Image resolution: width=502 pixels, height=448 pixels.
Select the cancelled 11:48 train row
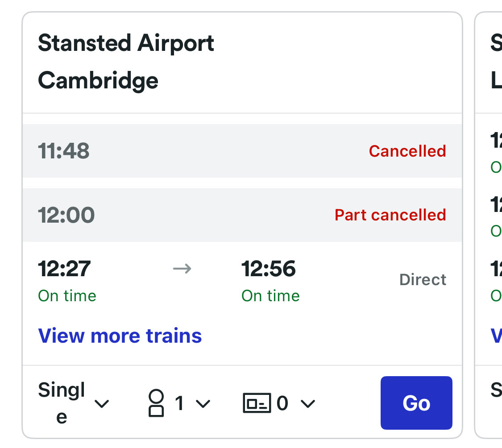tap(242, 151)
